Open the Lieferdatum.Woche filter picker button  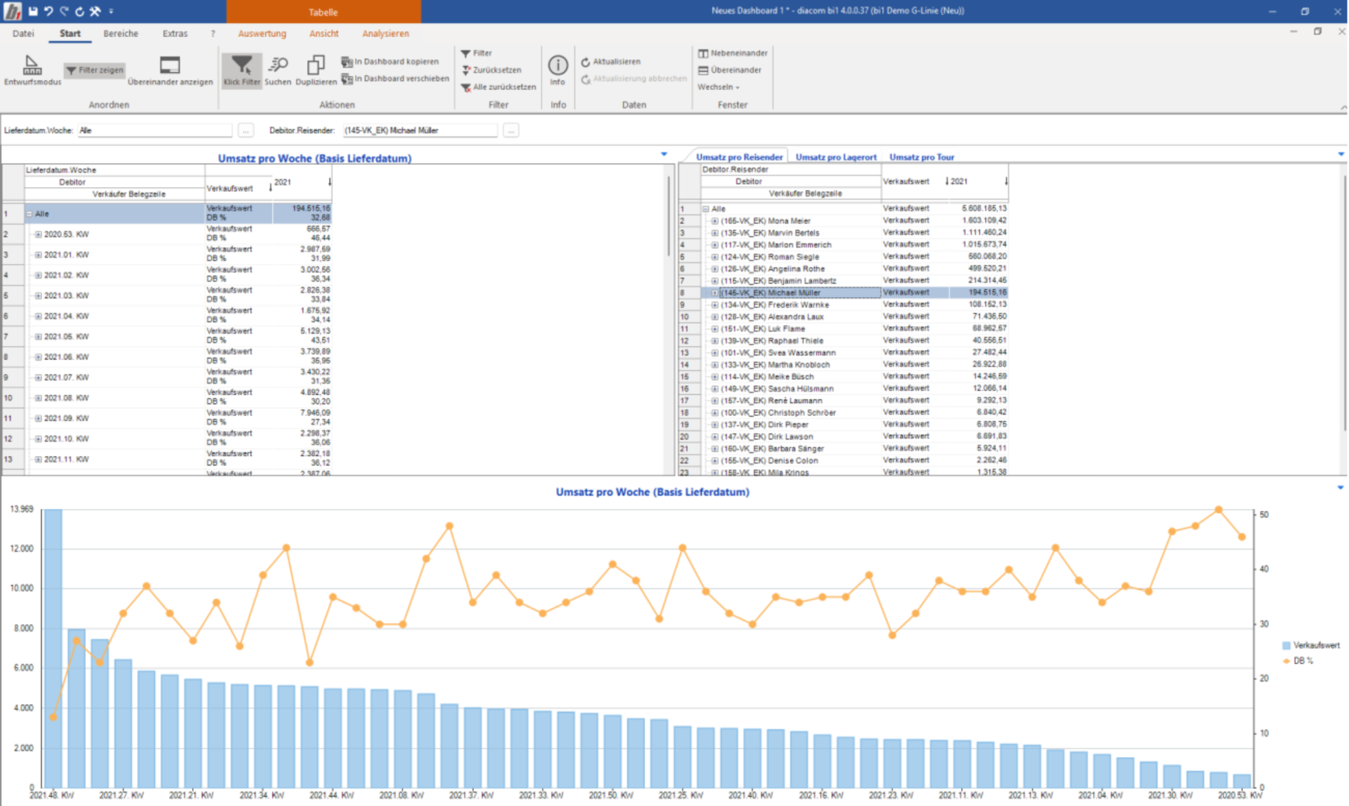(x=246, y=130)
